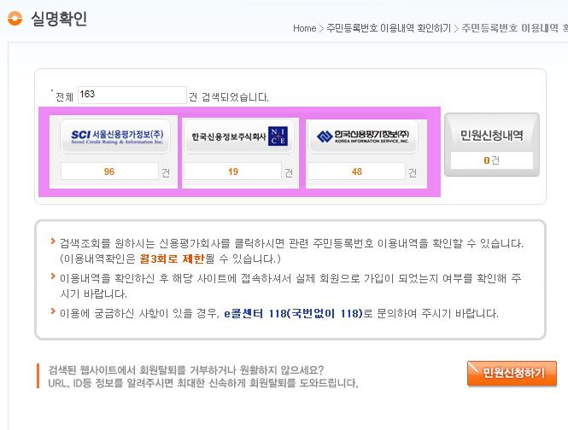Click the orange 민원신청하기 button
568x430 pixels.
(512, 373)
